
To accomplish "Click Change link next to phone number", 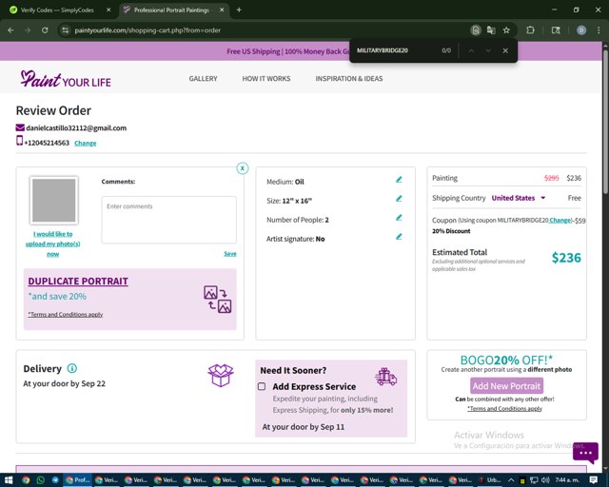I will pos(85,143).
